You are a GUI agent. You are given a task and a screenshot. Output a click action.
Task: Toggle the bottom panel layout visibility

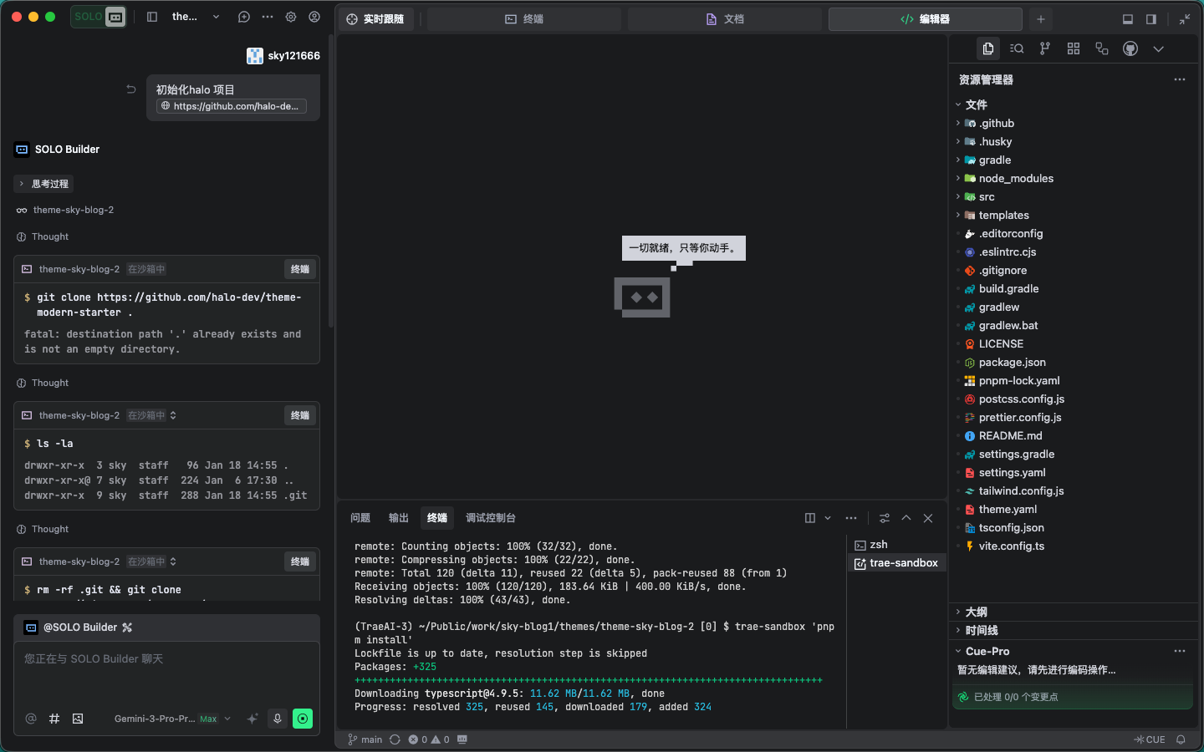(x=1127, y=19)
